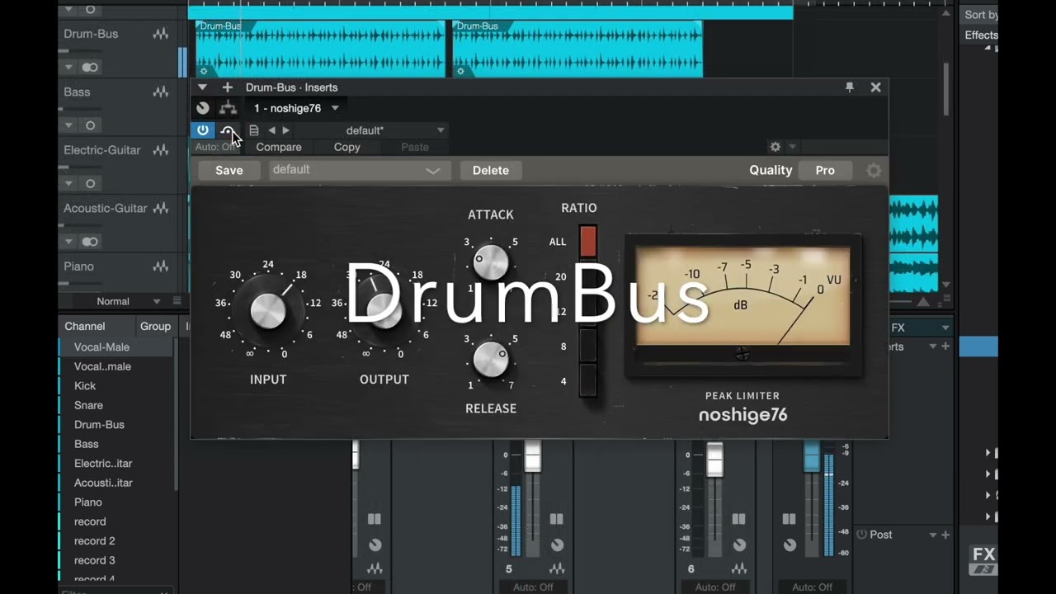Viewport: 1056px width, 594px height.
Task: Click the ATTACK knob
Action: tap(491, 262)
